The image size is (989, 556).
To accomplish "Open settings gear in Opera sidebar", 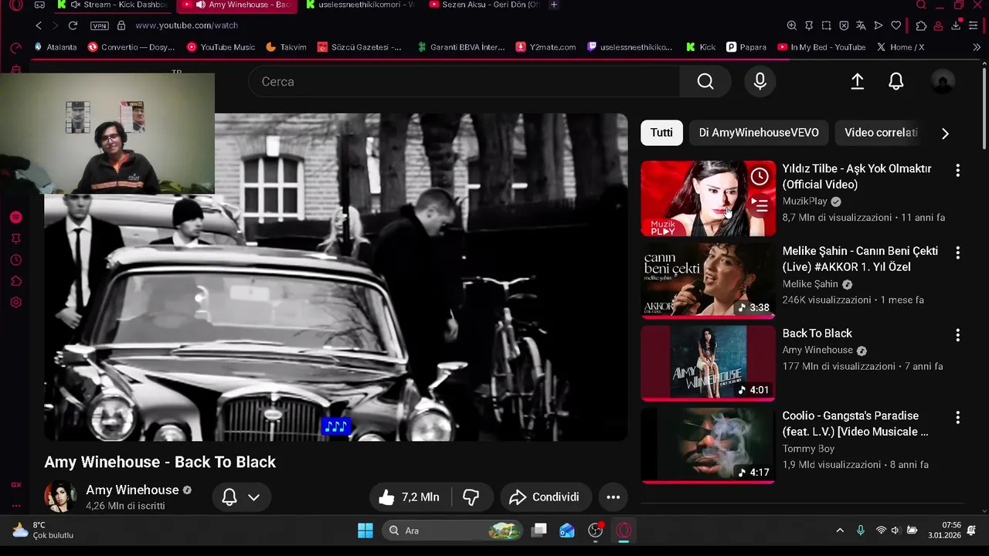I will coord(15,303).
